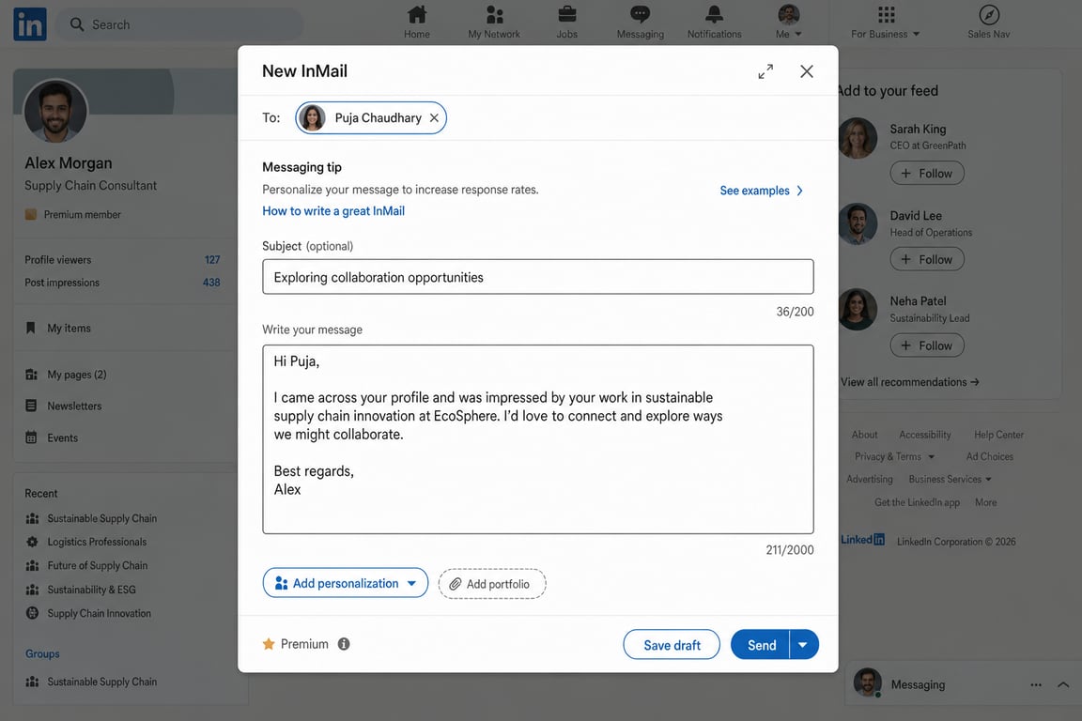Open For Business apps dropdown
Image resolution: width=1082 pixels, height=721 pixels.
[x=886, y=23]
